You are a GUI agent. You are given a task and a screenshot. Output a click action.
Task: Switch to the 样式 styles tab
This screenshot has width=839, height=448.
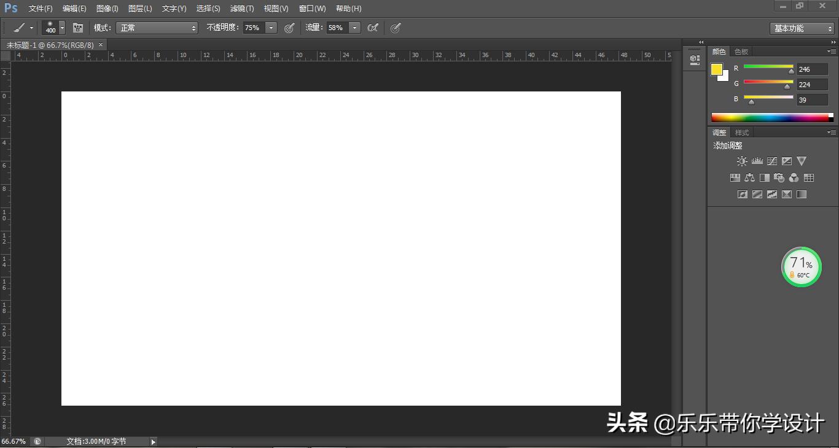742,133
